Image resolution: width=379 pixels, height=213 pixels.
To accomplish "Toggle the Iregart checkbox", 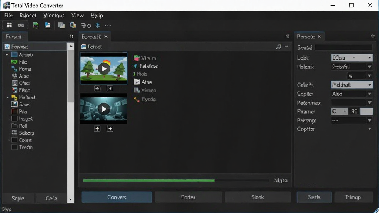I will click(x=14, y=119).
